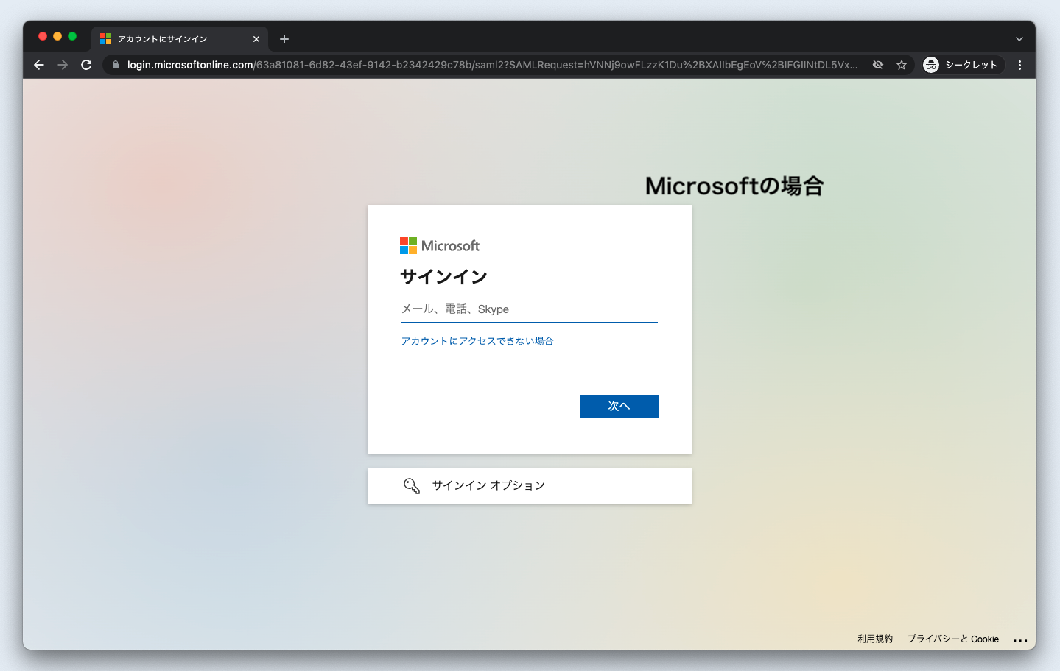This screenshot has height=671, width=1060.
Task: Toggle the bookmark star for this page
Action: click(902, 65)
